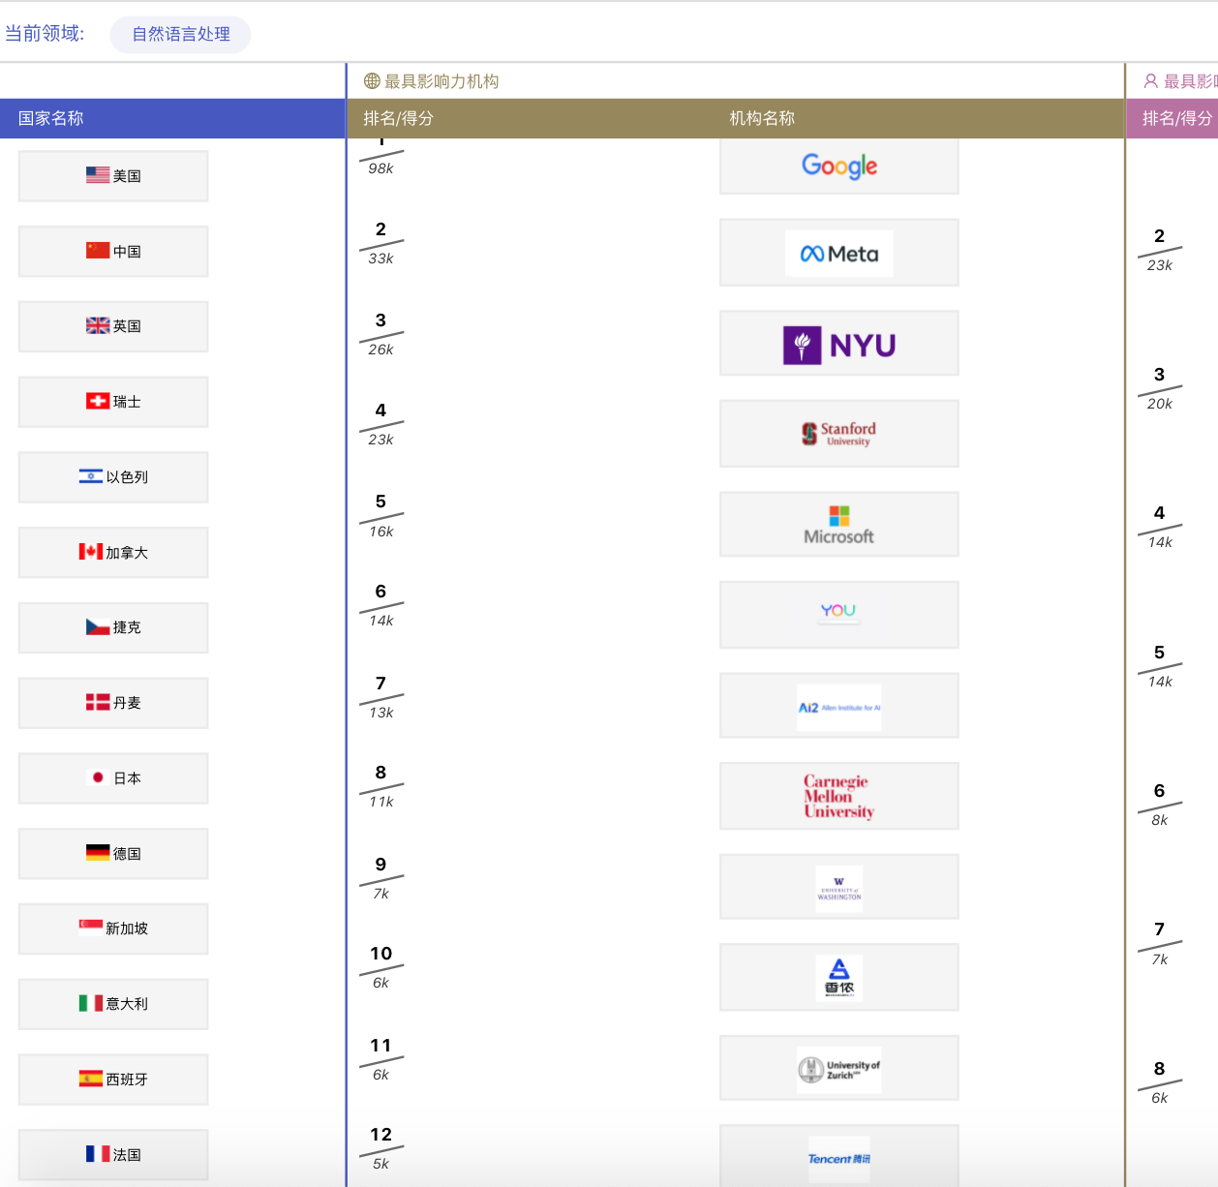Click the Czech flag icon

(98, 627)
